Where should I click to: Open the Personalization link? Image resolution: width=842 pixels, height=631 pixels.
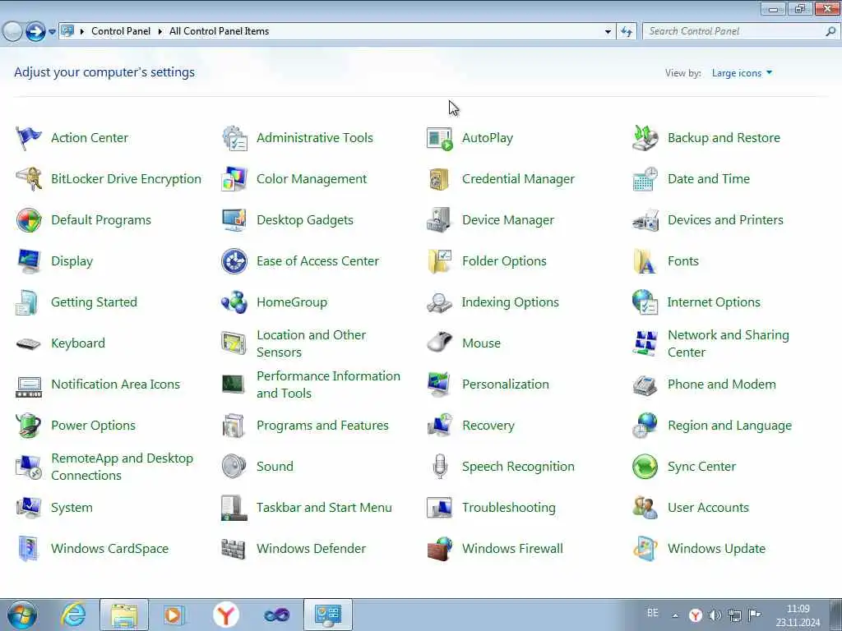click(506, 385)
